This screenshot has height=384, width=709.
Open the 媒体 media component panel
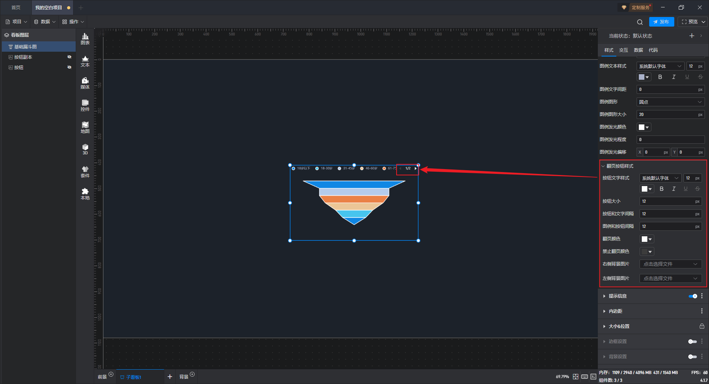coord(85,83)
